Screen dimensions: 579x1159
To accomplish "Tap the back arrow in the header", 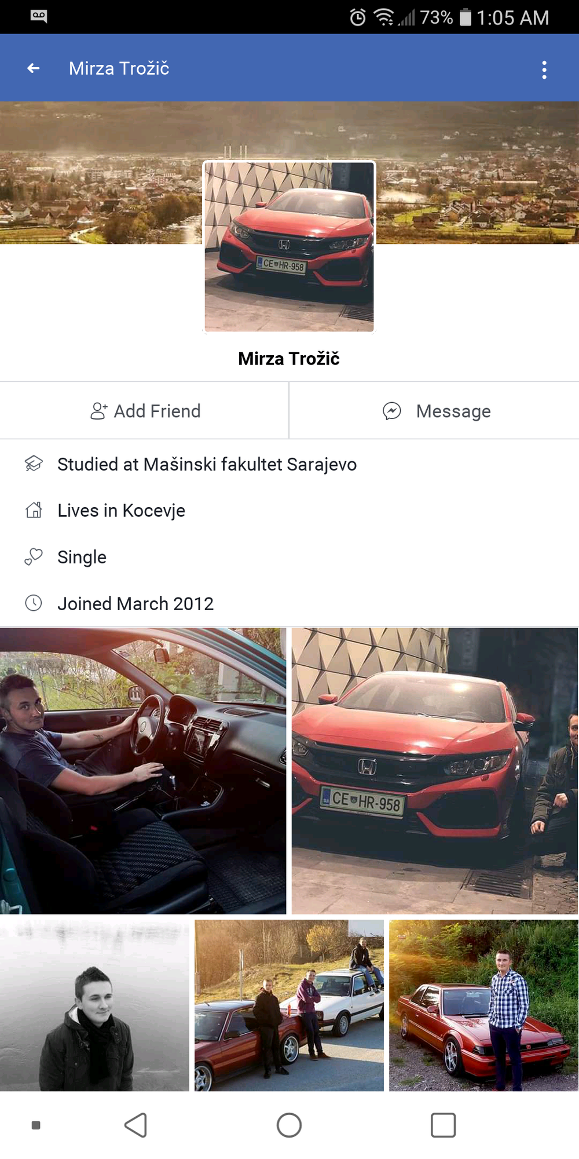I will click(34, 68).
